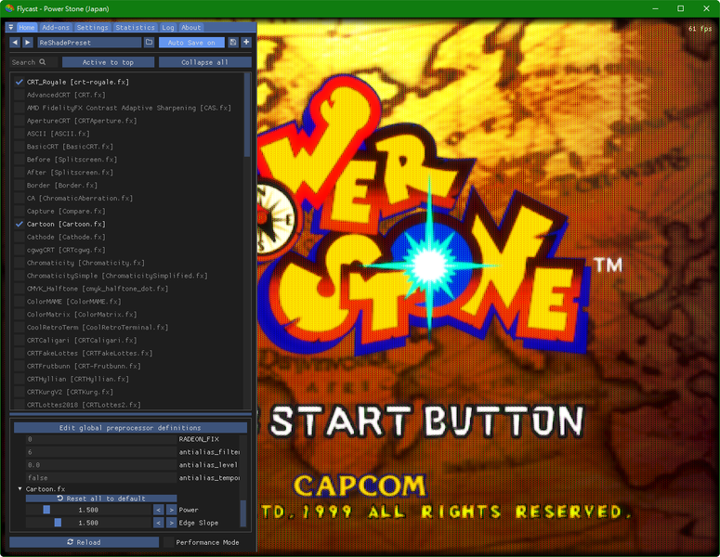Open the Statistics tab
The image size is (720, 557).
coord(135,28)
